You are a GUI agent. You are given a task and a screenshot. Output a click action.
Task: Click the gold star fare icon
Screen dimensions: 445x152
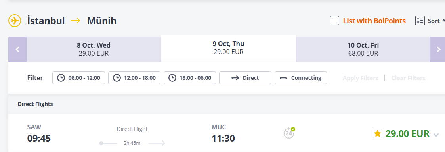click(378, 133)
